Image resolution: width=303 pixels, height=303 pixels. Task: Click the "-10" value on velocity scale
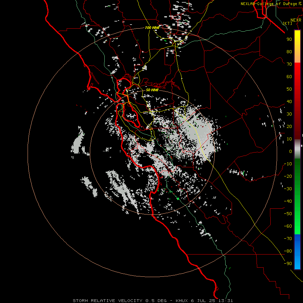click(288, 164)
